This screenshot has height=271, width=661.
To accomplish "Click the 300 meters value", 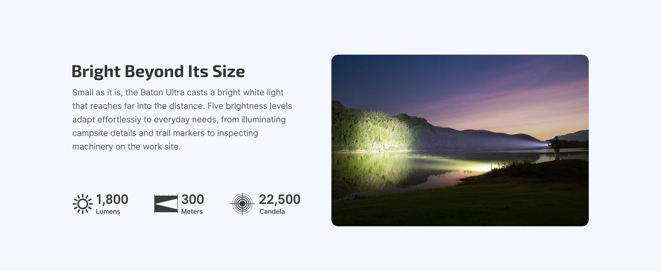I will (x=193, y=200).
